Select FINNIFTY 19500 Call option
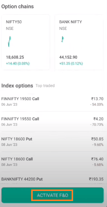 click(x=52, y=101)
